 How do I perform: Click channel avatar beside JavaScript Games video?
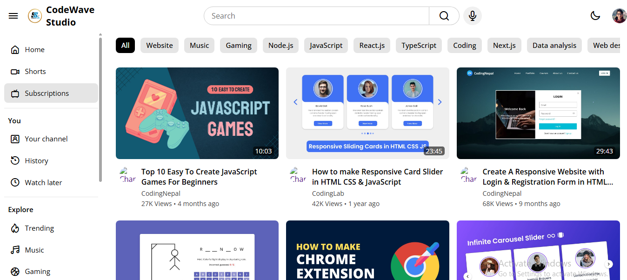tap(127, 175)
